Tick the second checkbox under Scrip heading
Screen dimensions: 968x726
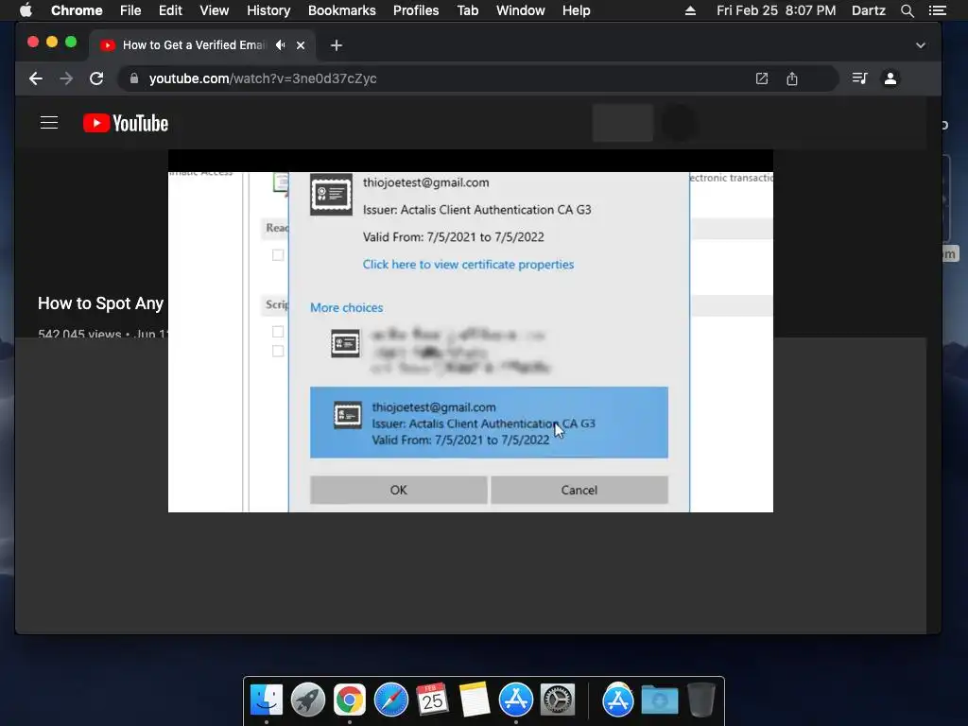pos(278,351)
